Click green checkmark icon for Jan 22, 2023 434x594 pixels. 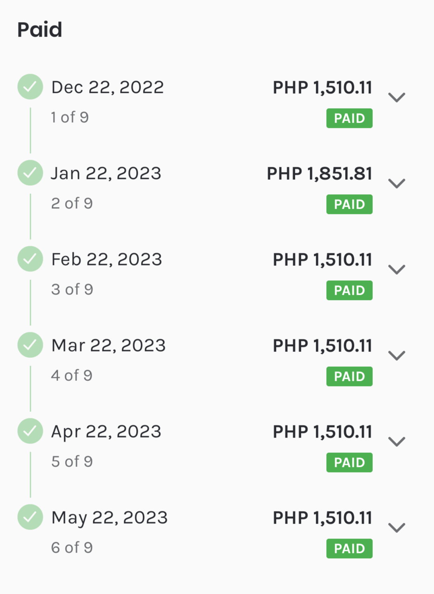30,173
